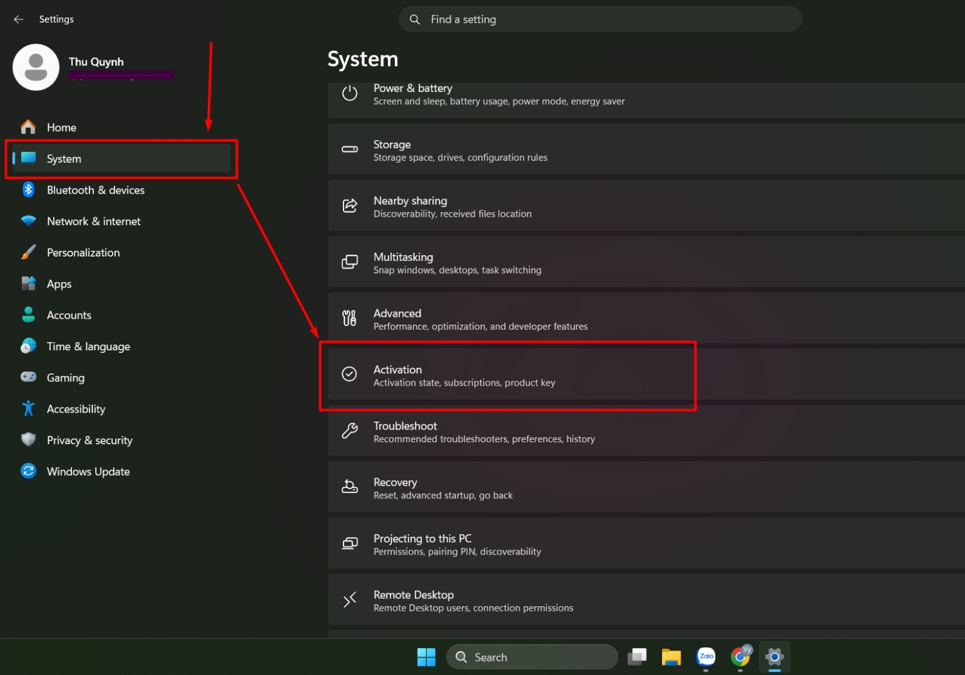Click the search magnifier in Find a setting
This screenshot has height=675, width=965.
(415, 19)
